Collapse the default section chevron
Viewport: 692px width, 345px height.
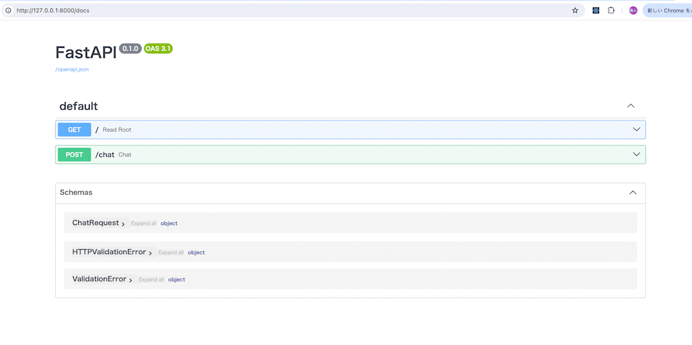pyautogui.click(x=631, y=106)
